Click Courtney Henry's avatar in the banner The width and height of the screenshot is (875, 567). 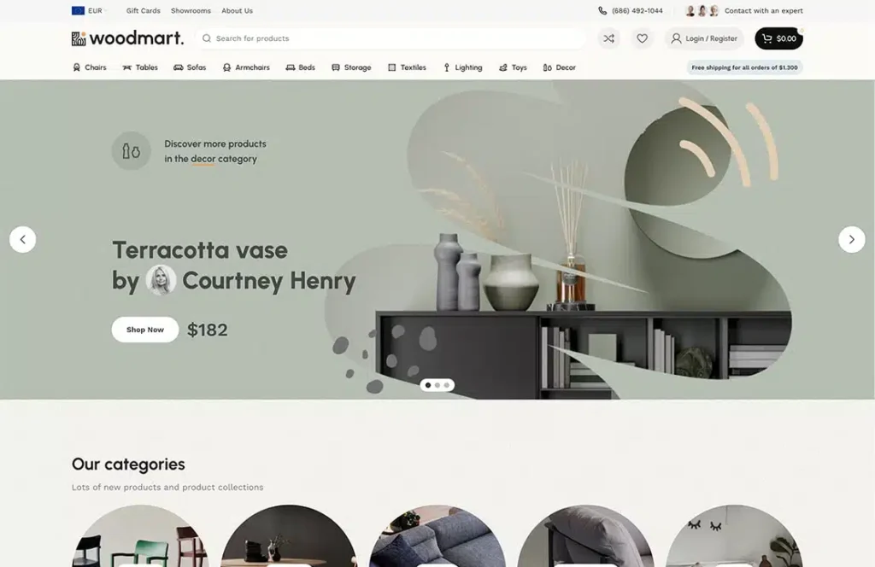(161, 280)
